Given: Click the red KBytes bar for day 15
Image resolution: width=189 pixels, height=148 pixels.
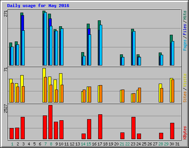Looking at the screenshot, I should [89, 129].
